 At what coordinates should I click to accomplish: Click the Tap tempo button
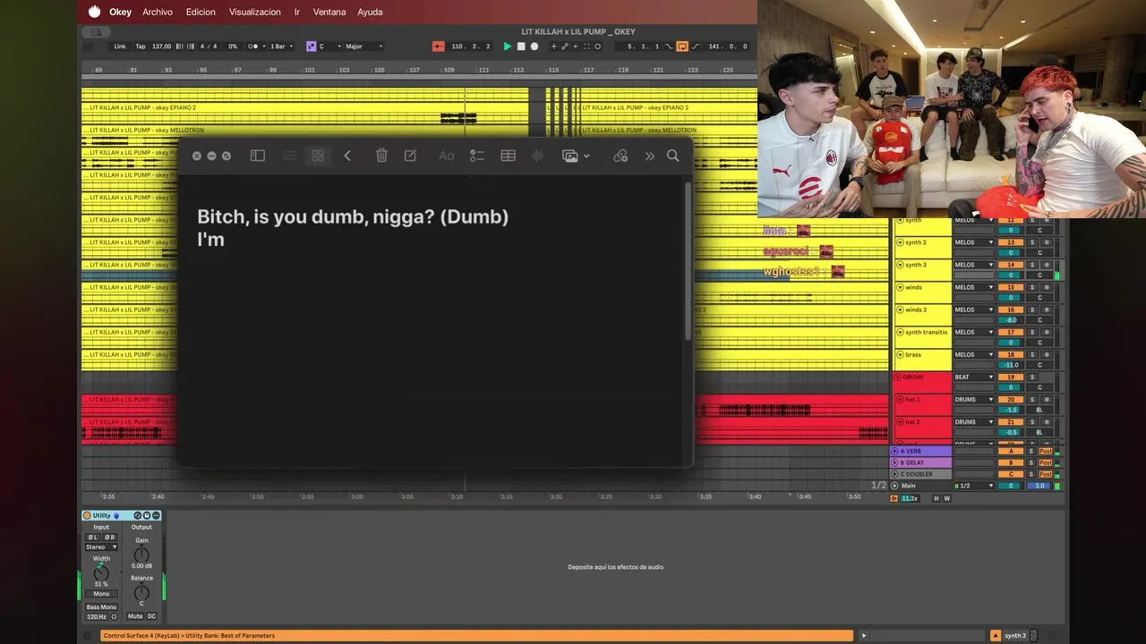tap(141, 47)
